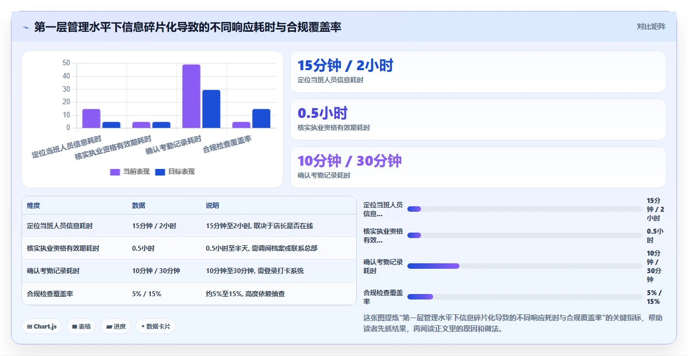Click description 10分钟至30分钟, 需登录打卡系统

pos(255,271)
